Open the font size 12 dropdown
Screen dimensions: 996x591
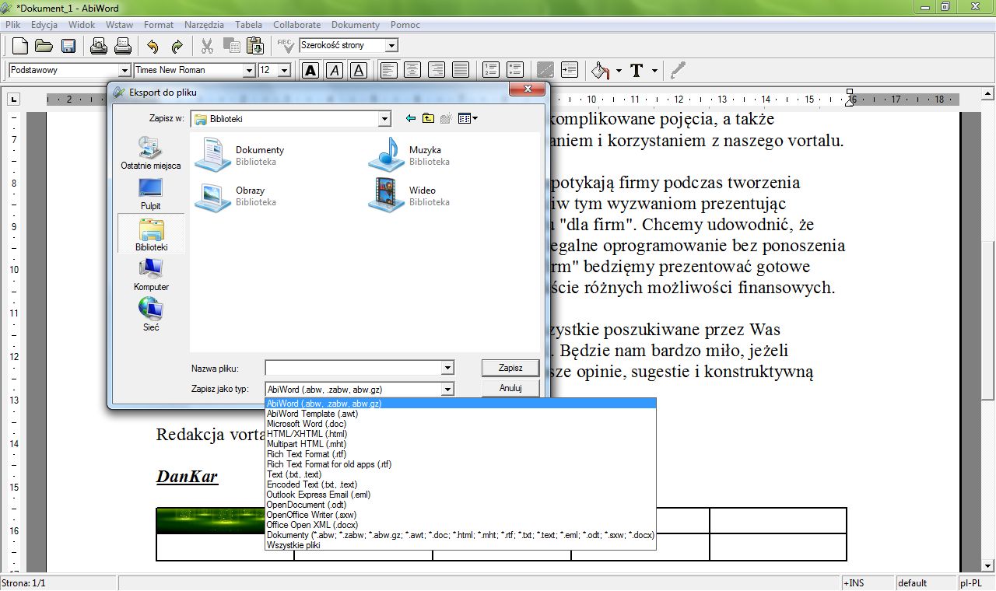284,70
